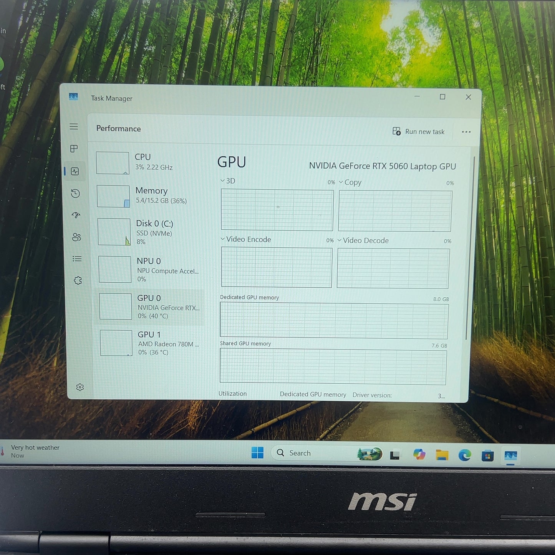Click the Copy utilization graph

(395, 211)
